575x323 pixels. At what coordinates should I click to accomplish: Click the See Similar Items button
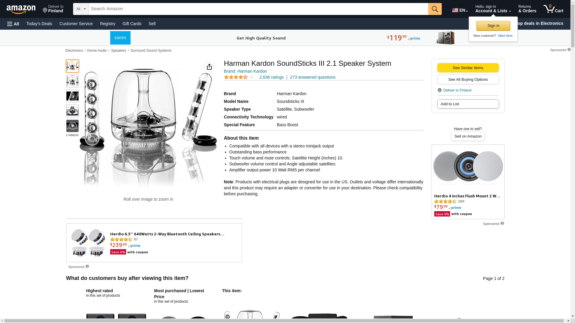(x=468, y=68)
